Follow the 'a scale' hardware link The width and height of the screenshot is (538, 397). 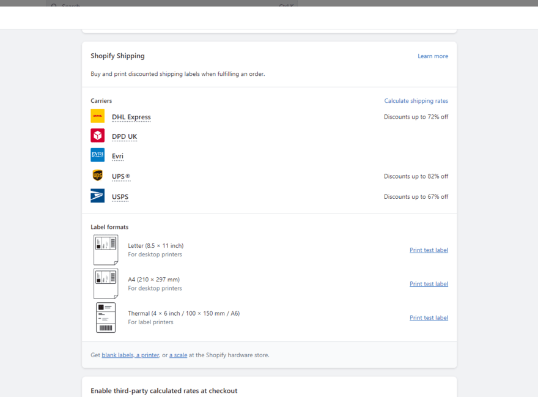pyautogui.click(x=178, y=355)
